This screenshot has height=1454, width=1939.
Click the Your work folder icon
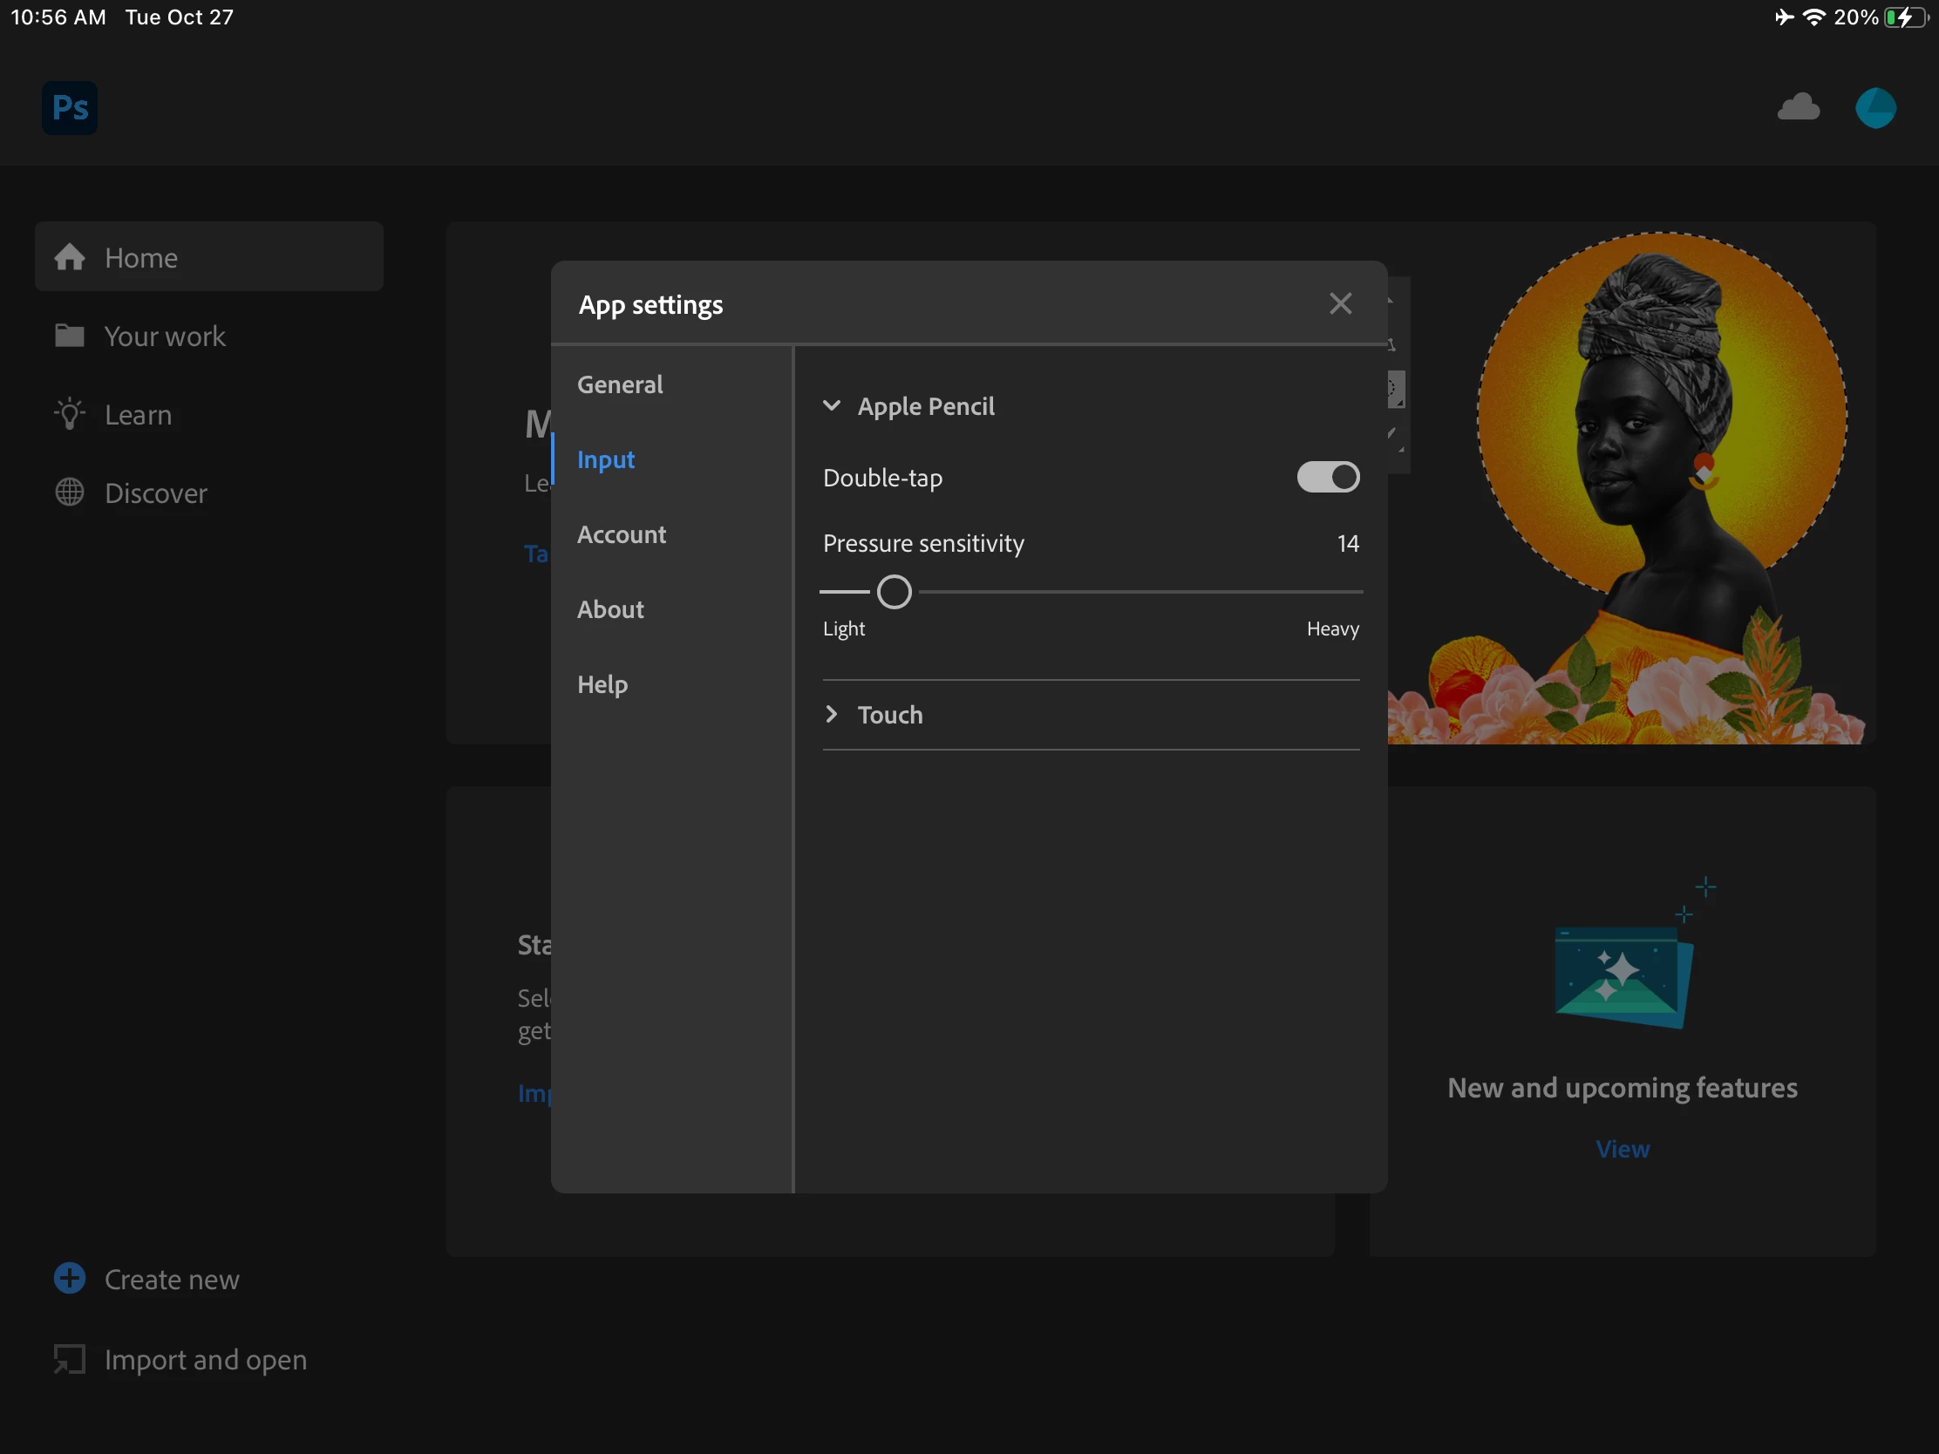(70, 336)
